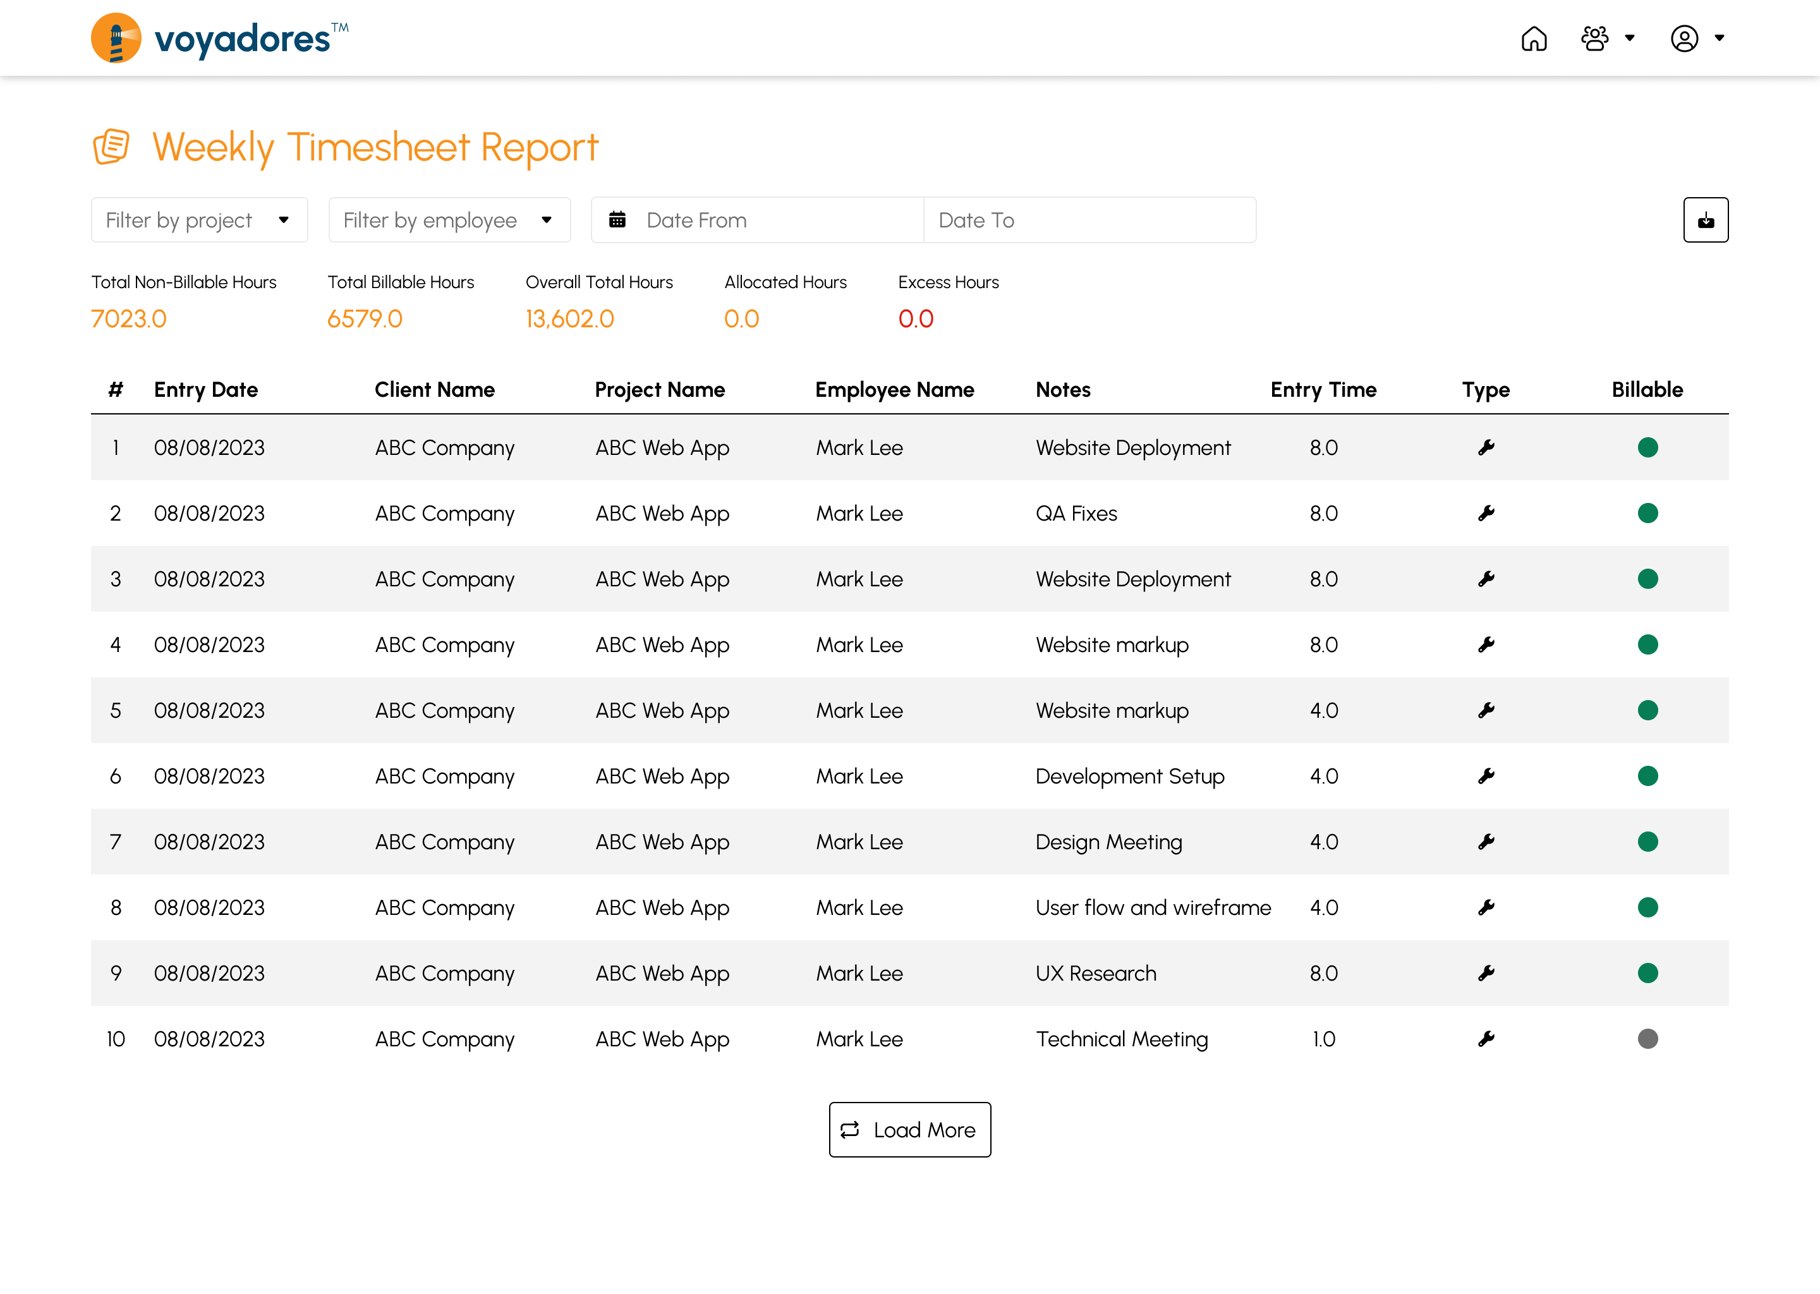
Task: Click the account/profile icon top right
Action: click(x=1682, y=38)
